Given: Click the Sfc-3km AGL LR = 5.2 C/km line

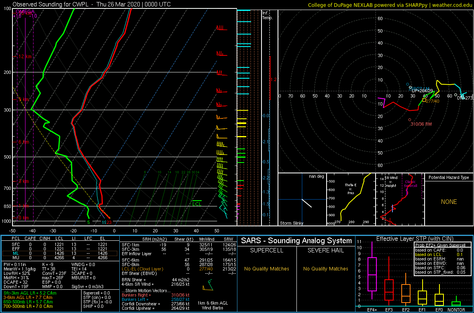Looking at the screenshot, I should [30, 293].
